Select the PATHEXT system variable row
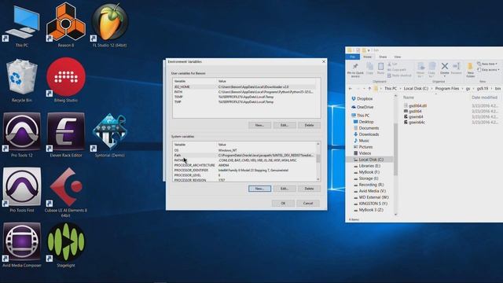The height and width of the screenshot is (283, 503). [x=244, y=160]
